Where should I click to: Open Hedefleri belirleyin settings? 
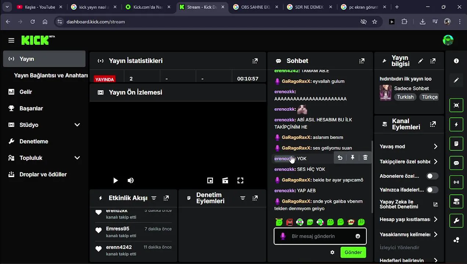(409, 260)
